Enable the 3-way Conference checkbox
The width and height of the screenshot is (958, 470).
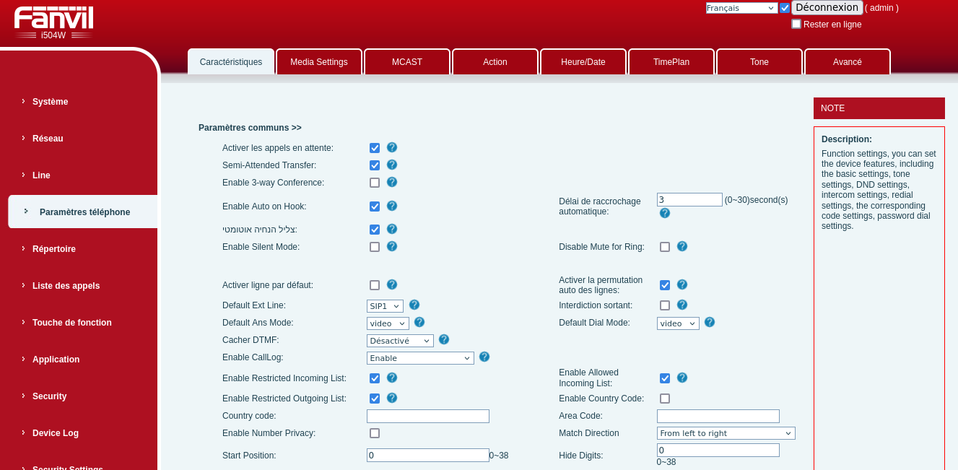click(x=375, y=183)
